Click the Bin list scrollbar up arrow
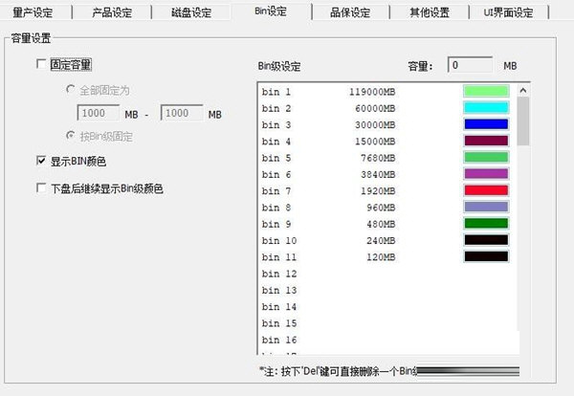 [523, 91]
